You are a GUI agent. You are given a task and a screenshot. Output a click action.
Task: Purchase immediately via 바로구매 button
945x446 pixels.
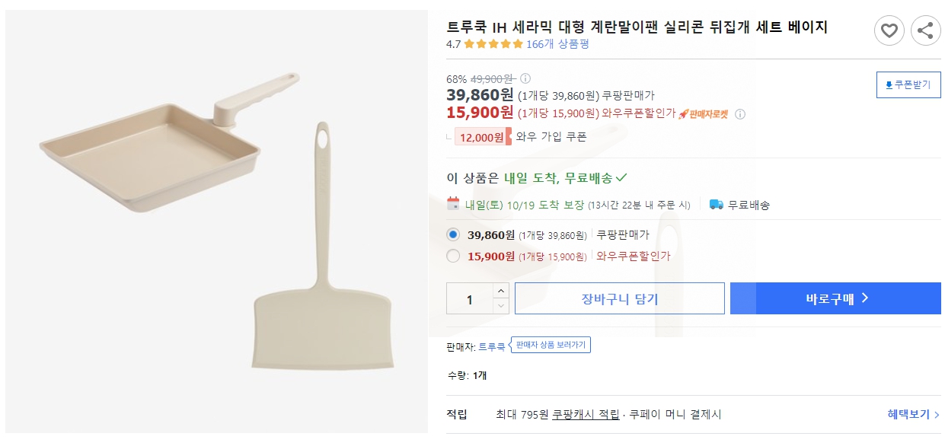click(835, 298)
